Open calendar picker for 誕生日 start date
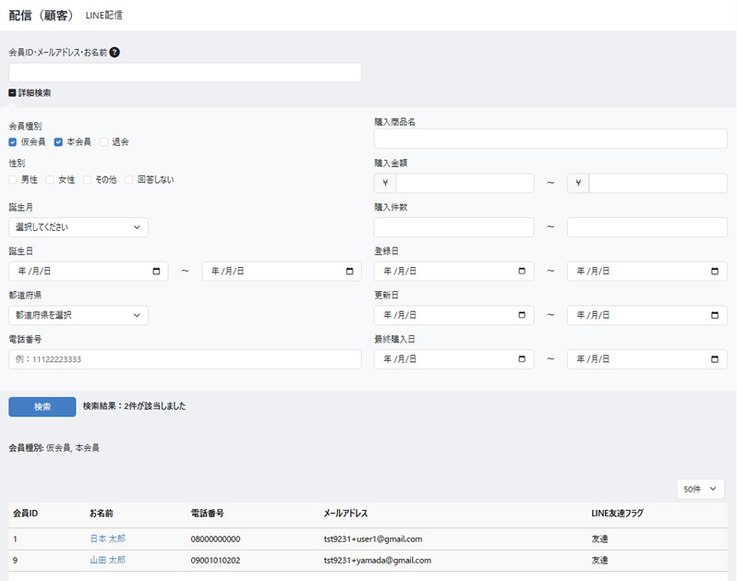The image size is (737, 581). coord(156,272)
